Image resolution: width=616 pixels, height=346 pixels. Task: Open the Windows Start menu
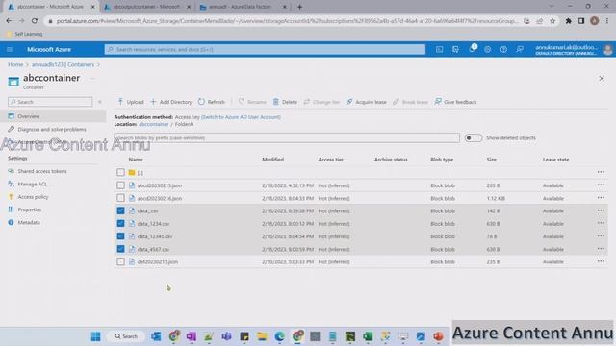click(x=96, y=336)
